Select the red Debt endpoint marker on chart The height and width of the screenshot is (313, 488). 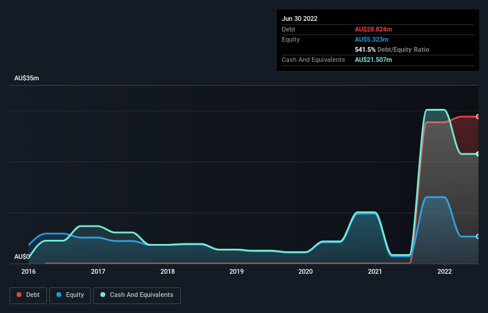pyautogui.click(x=478, y=117)
